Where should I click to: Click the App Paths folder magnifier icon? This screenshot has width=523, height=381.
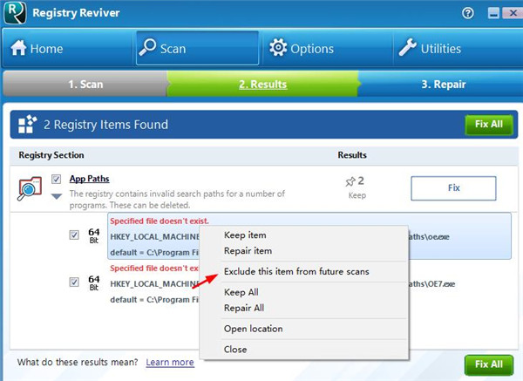(30, 188)
